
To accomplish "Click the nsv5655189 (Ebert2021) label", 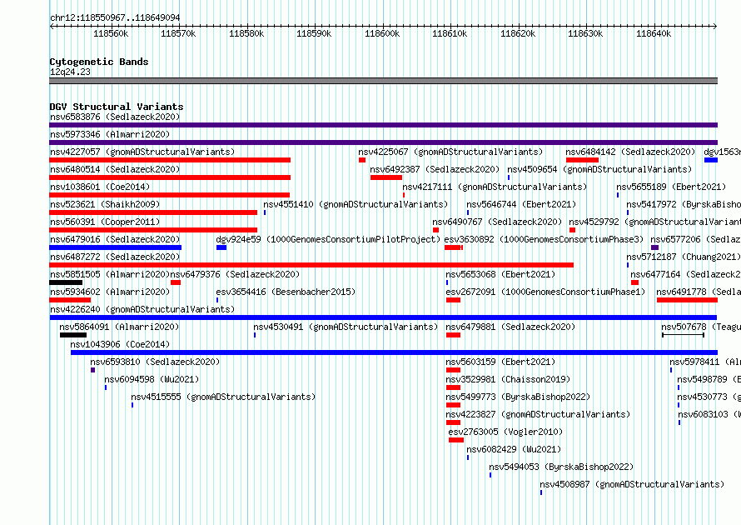I will 671,187.
